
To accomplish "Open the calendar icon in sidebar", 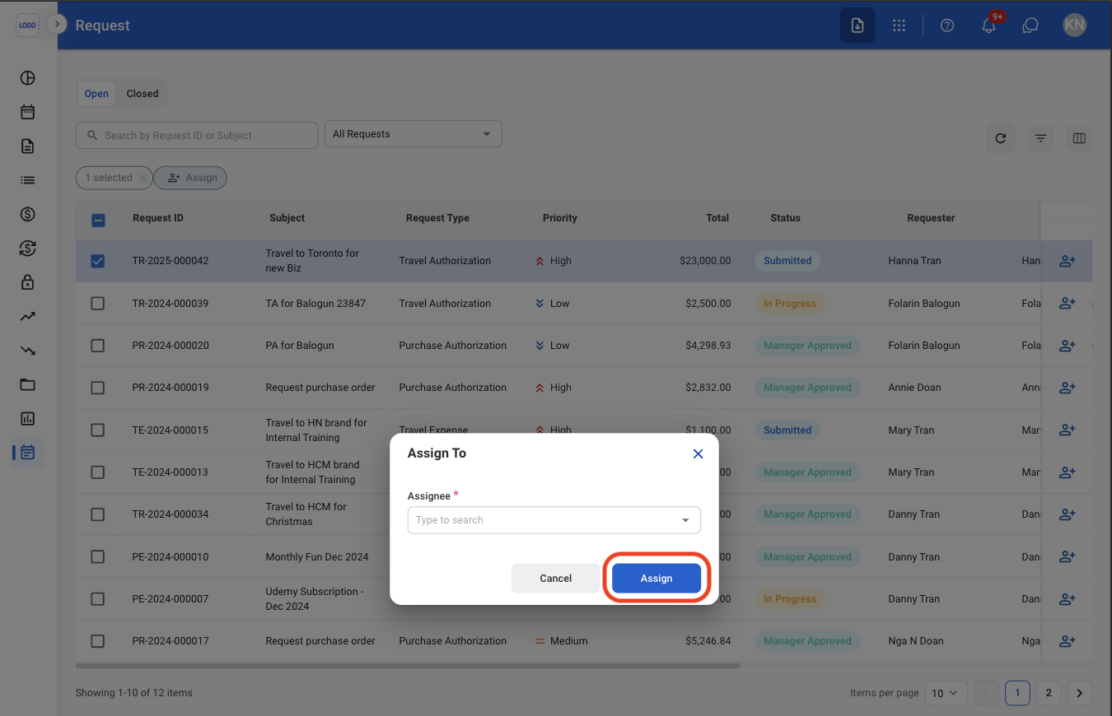I will [x=27, y=112].
